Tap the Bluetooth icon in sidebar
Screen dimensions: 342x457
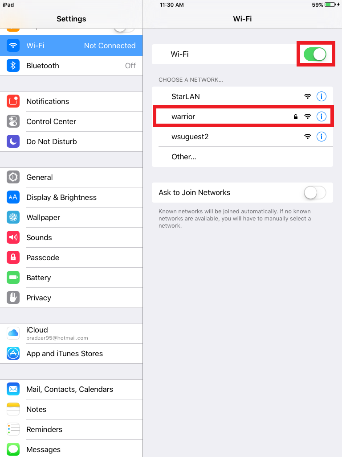coord(13,66)
